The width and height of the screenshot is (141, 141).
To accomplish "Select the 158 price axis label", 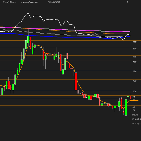I will [135, 57].
